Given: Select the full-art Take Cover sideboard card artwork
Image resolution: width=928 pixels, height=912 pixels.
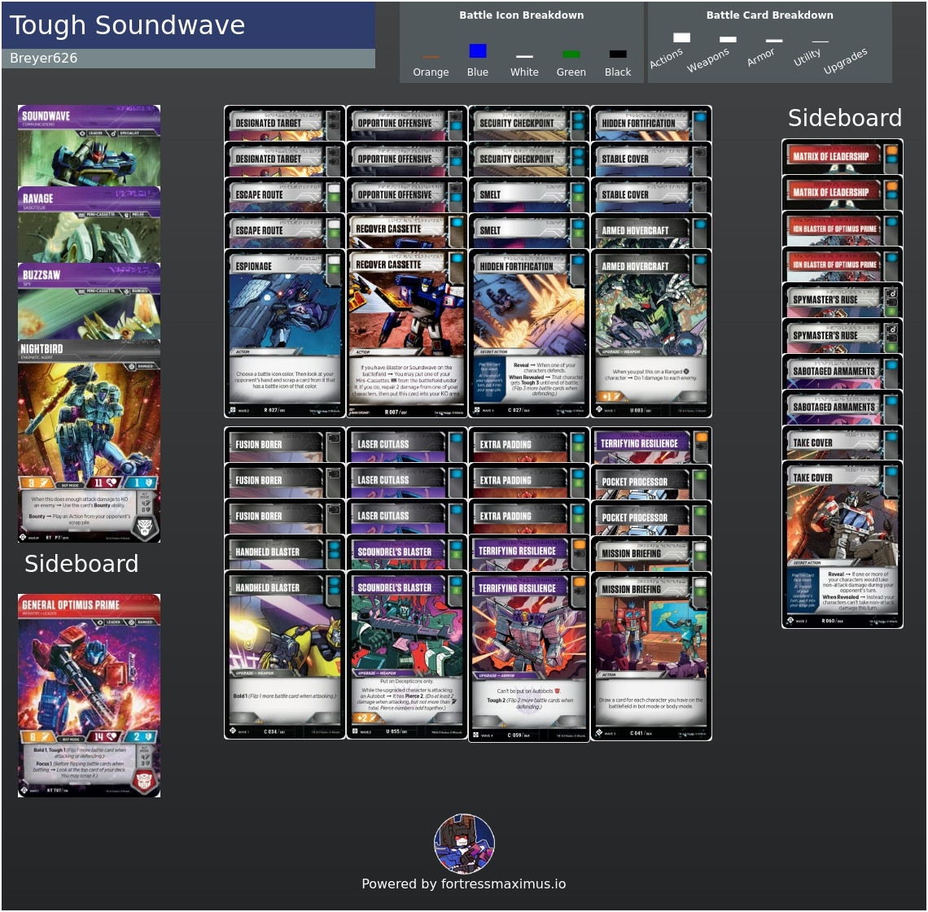Looking at the screenshot, I should coord(842,523).
